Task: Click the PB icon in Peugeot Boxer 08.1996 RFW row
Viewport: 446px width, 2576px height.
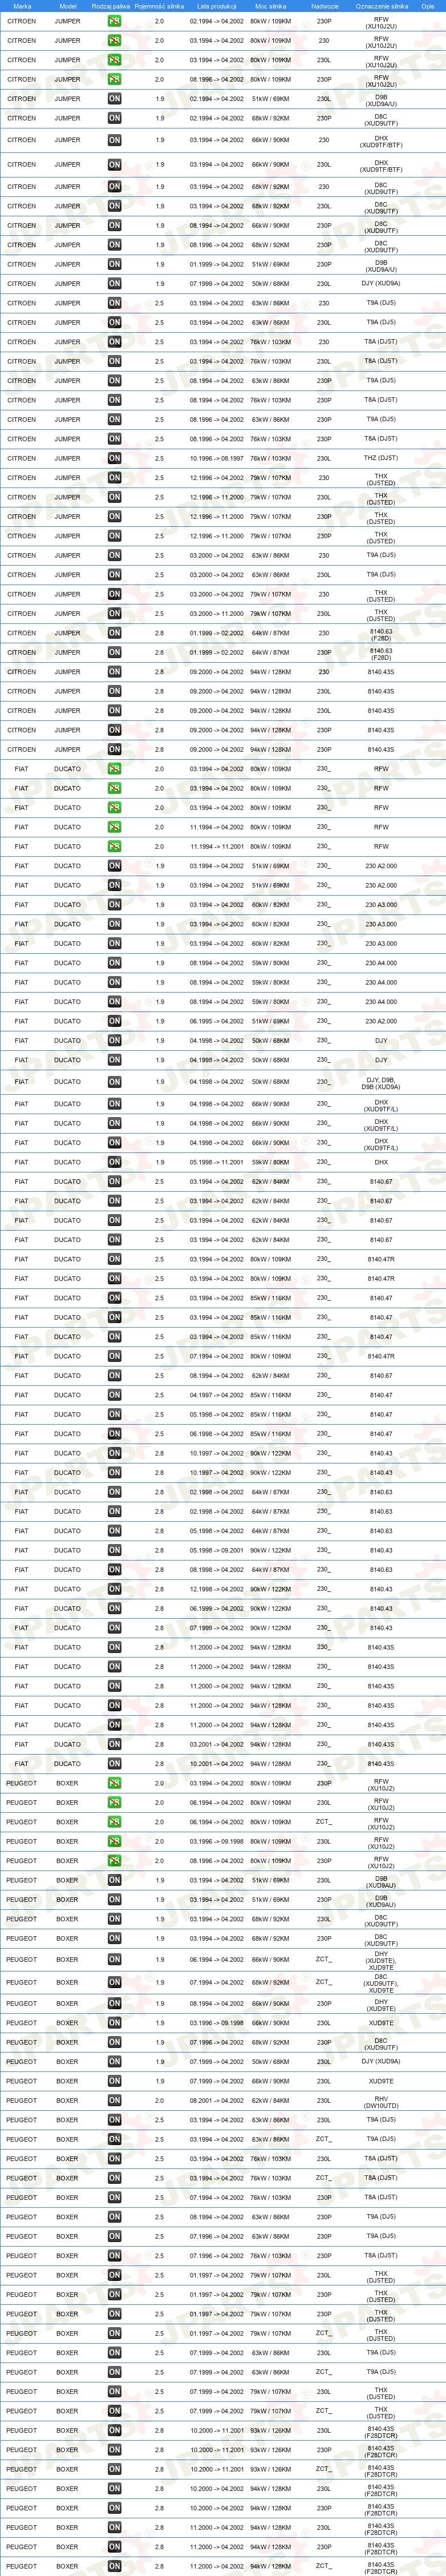Action: click(x=114, y=1861)
